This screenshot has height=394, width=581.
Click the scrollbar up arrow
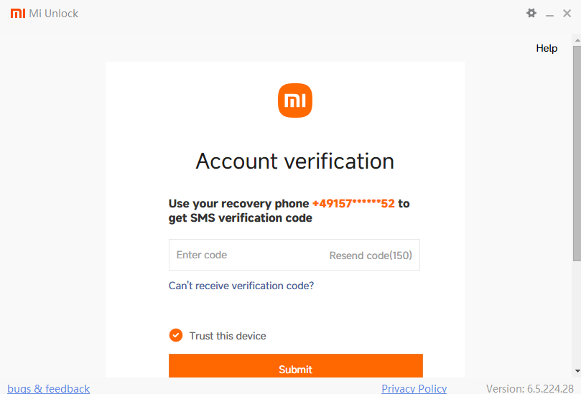tap(577, 41)
